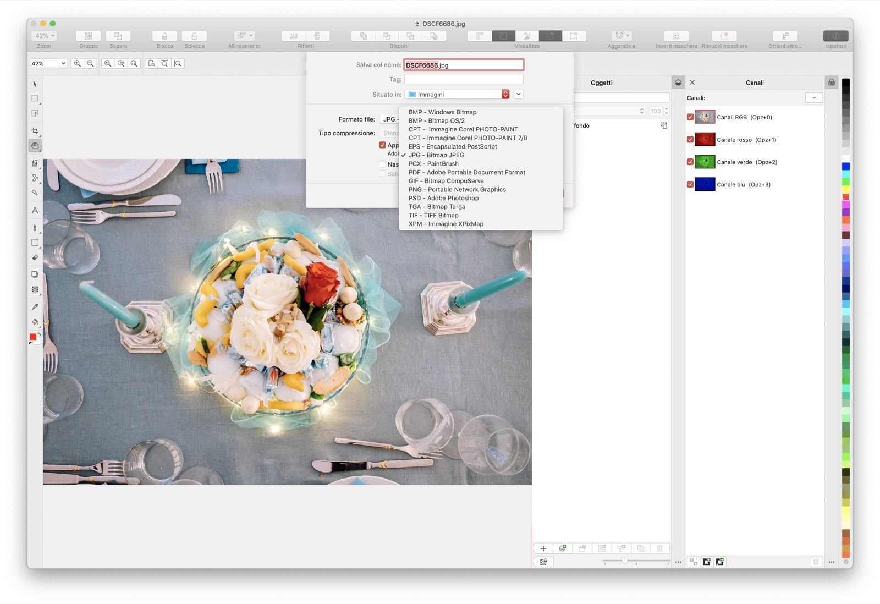Click the Canali RGB channel thumbnail
The image size is (880, 604).
pyautogui.click(x=705, y=117)
